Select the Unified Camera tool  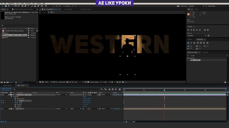[x=16, y=6]
